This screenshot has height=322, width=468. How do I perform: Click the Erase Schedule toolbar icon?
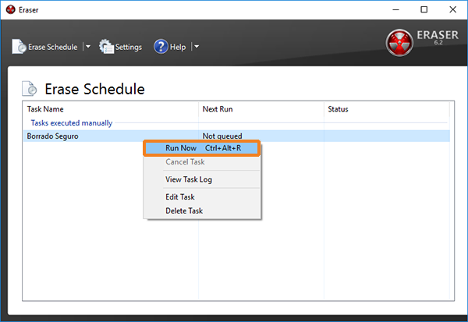pos(19,47)
